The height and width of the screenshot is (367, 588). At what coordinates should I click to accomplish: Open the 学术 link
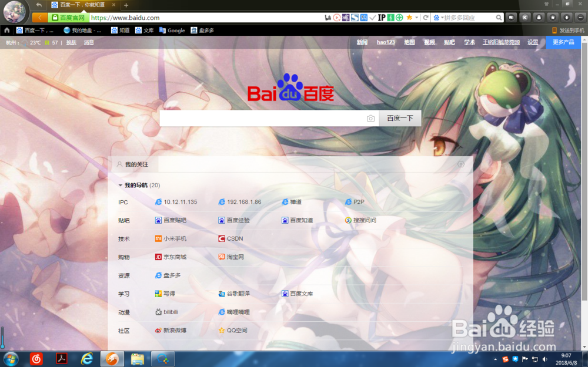469,42
